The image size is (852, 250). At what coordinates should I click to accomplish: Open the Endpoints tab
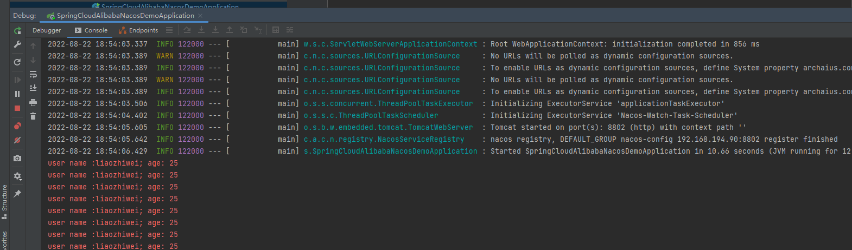(138, 30)
